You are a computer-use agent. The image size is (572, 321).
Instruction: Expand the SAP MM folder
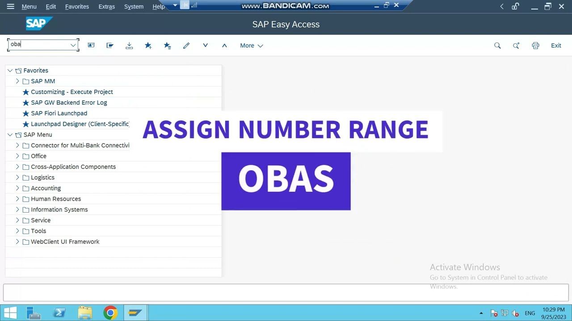pyautogui.click(x=17, y=81)
